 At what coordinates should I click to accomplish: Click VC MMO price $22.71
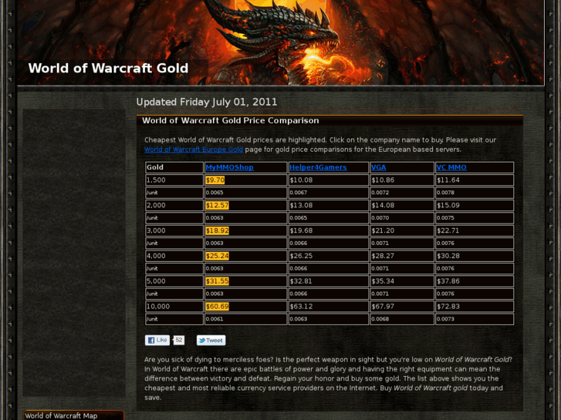[x=448, y=230]
